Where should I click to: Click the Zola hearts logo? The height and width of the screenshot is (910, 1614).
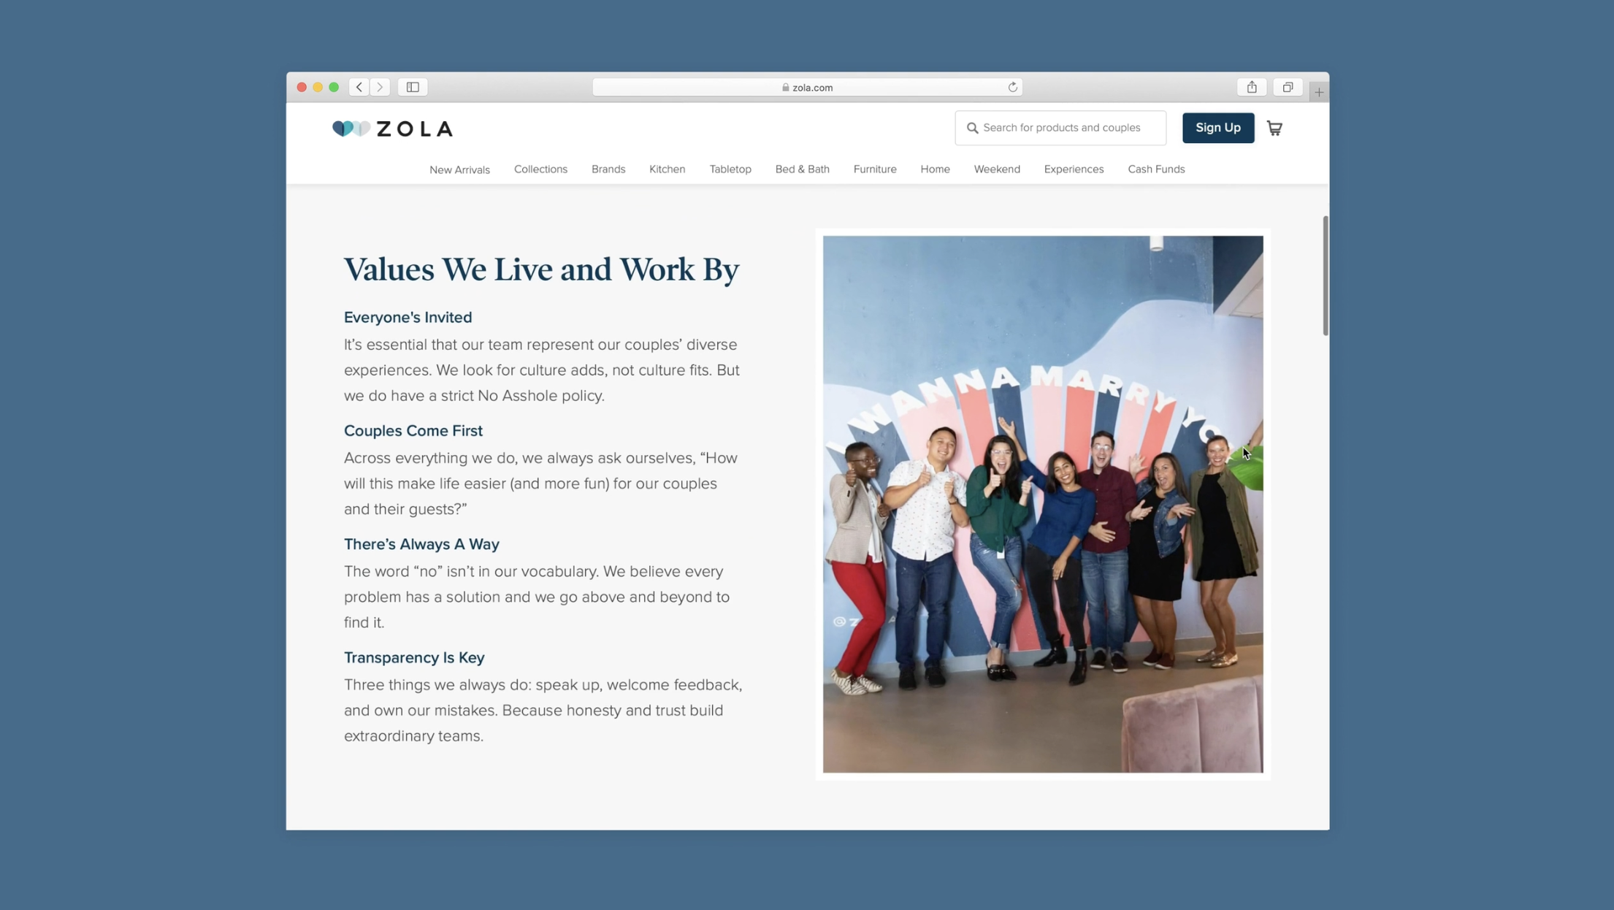point(351,129)
